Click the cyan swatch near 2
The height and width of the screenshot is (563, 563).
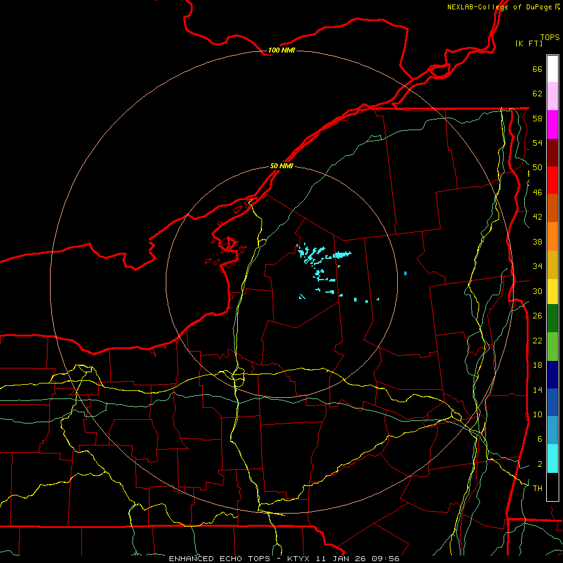[x=552, y=459]
